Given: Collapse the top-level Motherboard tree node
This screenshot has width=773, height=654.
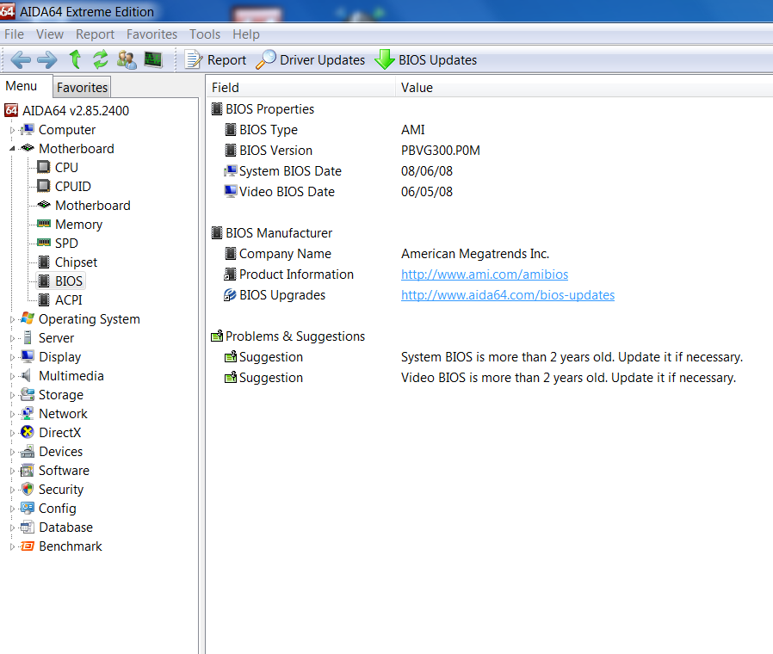Looking at the screenshot, I should click(x=12, y=149).
